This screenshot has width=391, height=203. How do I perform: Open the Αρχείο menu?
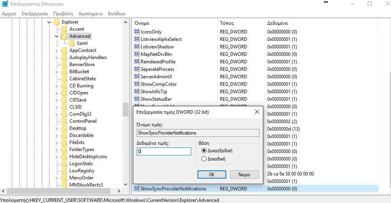9,14
